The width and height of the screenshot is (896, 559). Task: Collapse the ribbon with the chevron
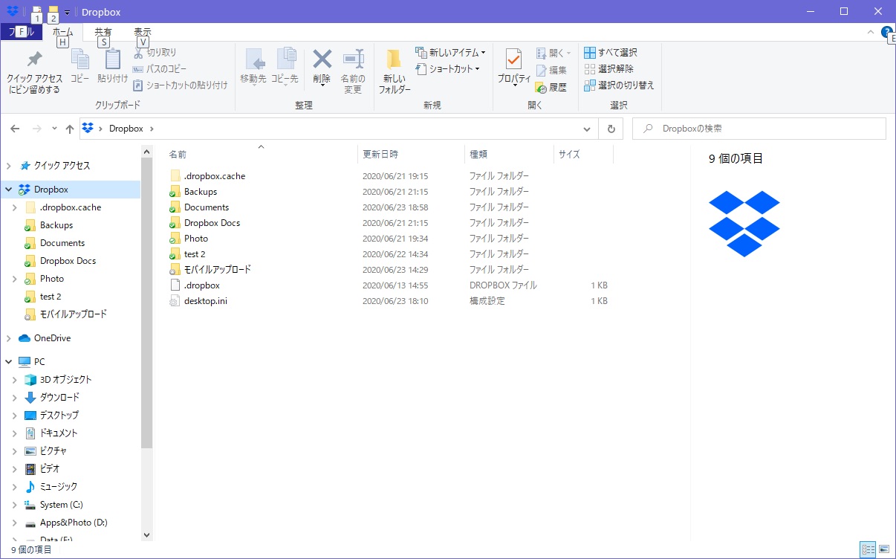pyautogui.click(x=871, y=32)
